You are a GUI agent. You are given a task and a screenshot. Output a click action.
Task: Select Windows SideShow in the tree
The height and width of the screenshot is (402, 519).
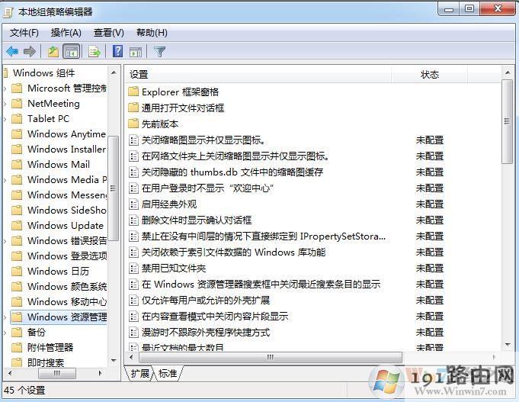(x=66, y=210)
